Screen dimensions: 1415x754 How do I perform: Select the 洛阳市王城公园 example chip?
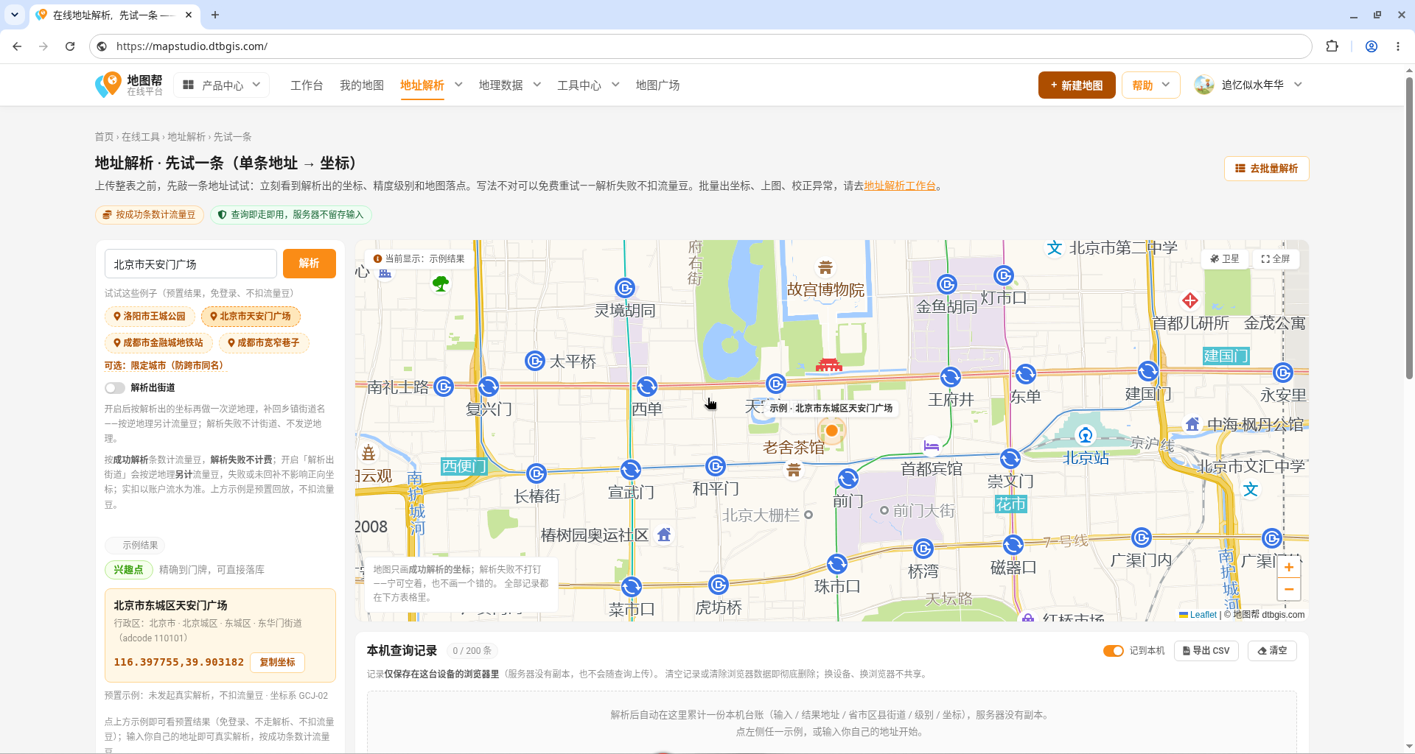point(150,317)
